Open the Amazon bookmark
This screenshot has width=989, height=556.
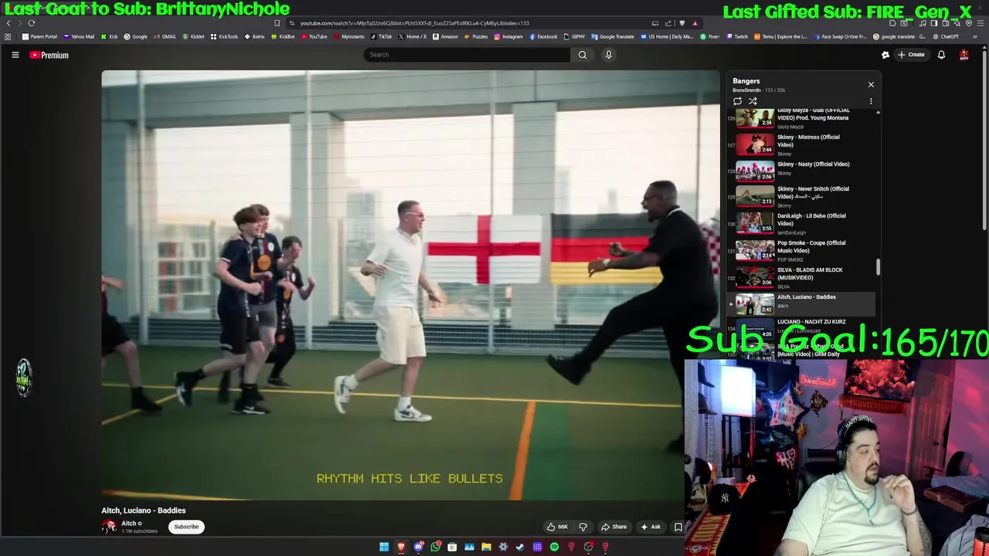[445, 36]
